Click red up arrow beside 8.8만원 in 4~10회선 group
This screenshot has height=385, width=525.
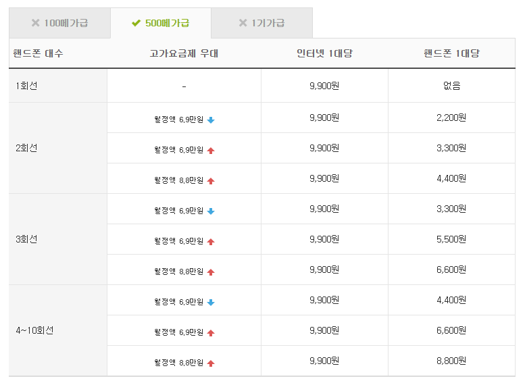click(x=211, y=363)
